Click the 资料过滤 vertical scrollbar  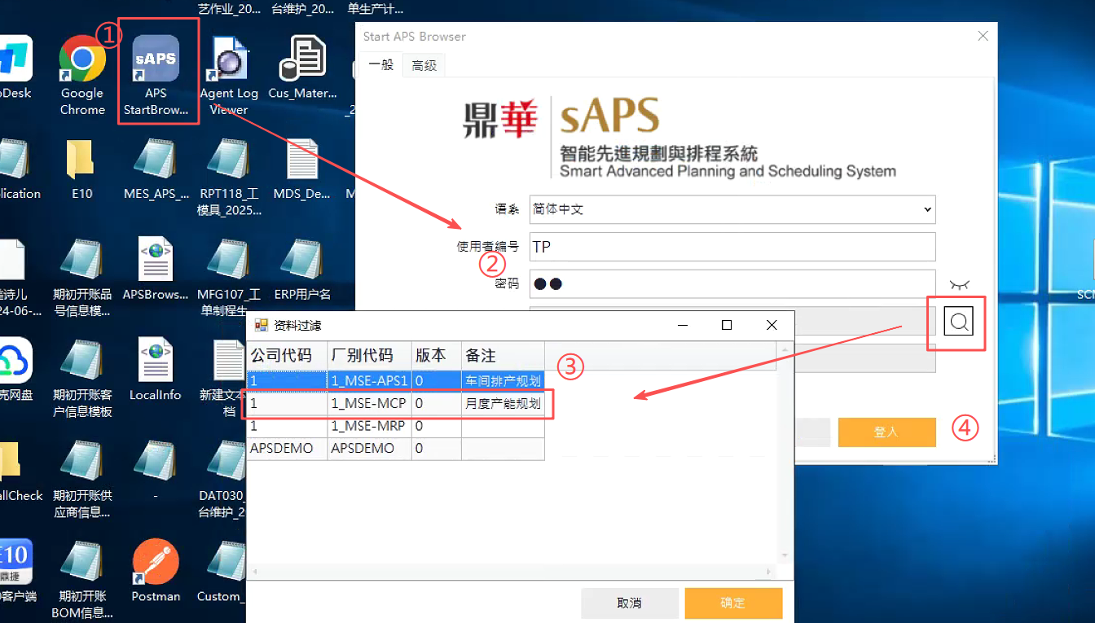[785, 451]
